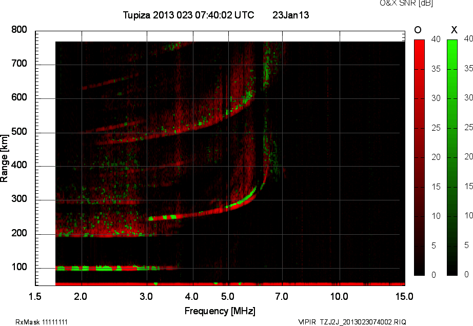Click the file name 'VIPIR TZJ2J_2013023074002.RIQ'
Screen dimensions: 473x326
tap(352, 322)
